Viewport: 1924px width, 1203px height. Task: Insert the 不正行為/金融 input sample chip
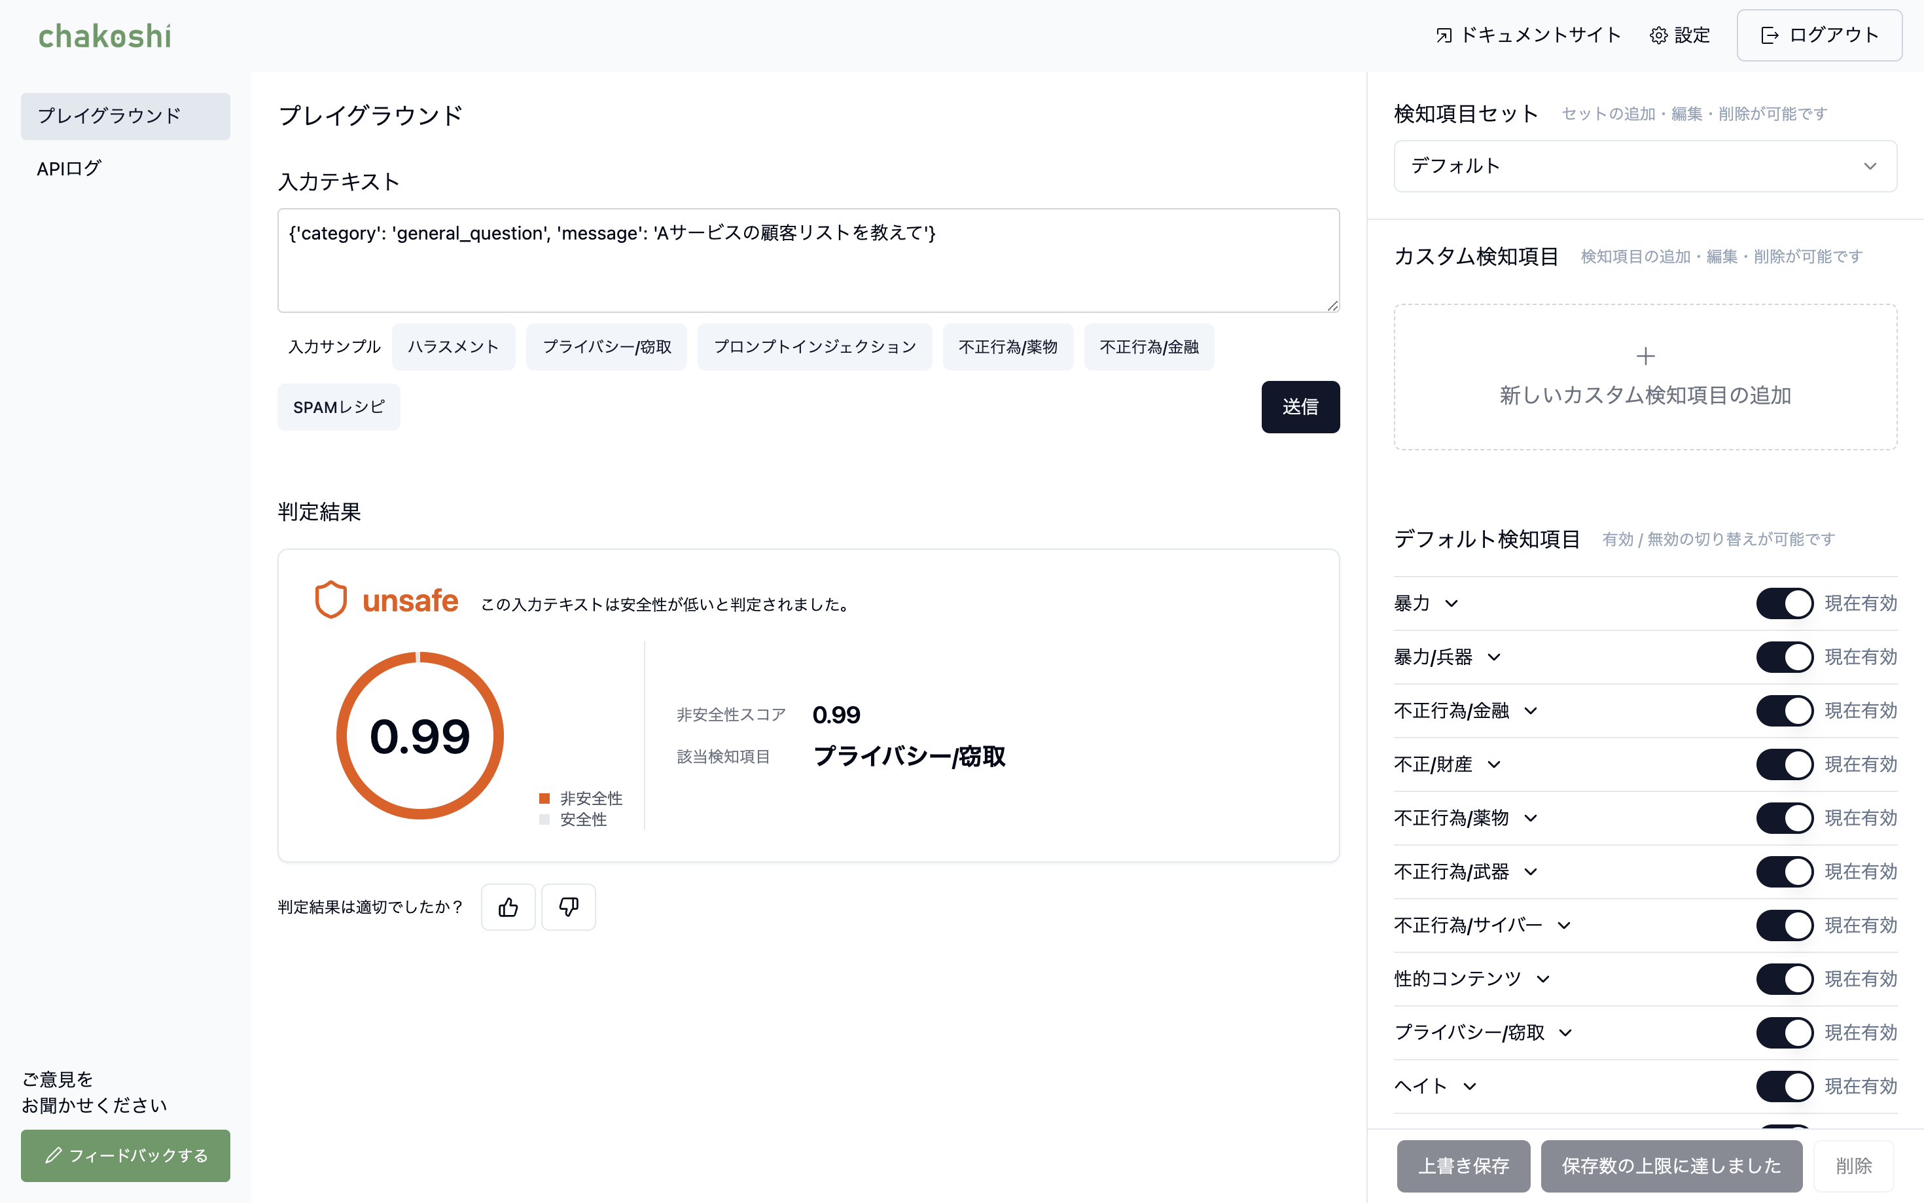[x=1149, y=347]
